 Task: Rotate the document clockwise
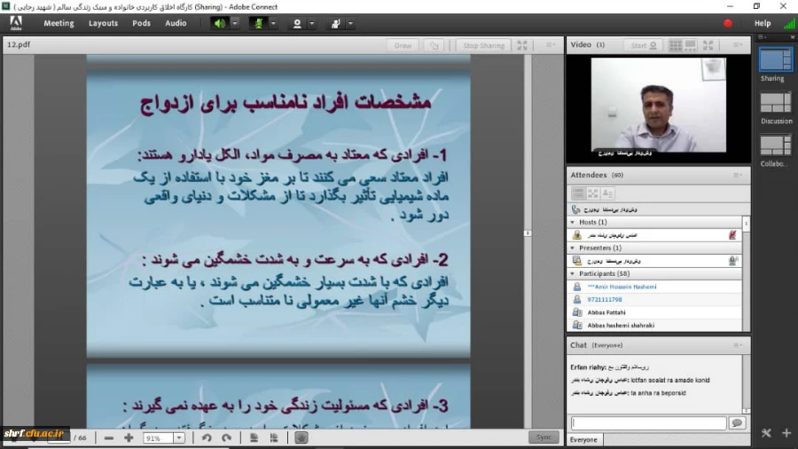226,437
